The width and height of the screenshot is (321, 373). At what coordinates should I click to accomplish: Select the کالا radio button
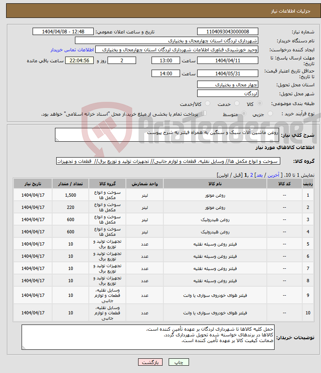tap(259, 103)
